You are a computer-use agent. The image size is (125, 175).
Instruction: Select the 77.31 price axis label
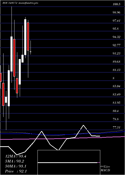pyautogui.click(x=116, y=127)
